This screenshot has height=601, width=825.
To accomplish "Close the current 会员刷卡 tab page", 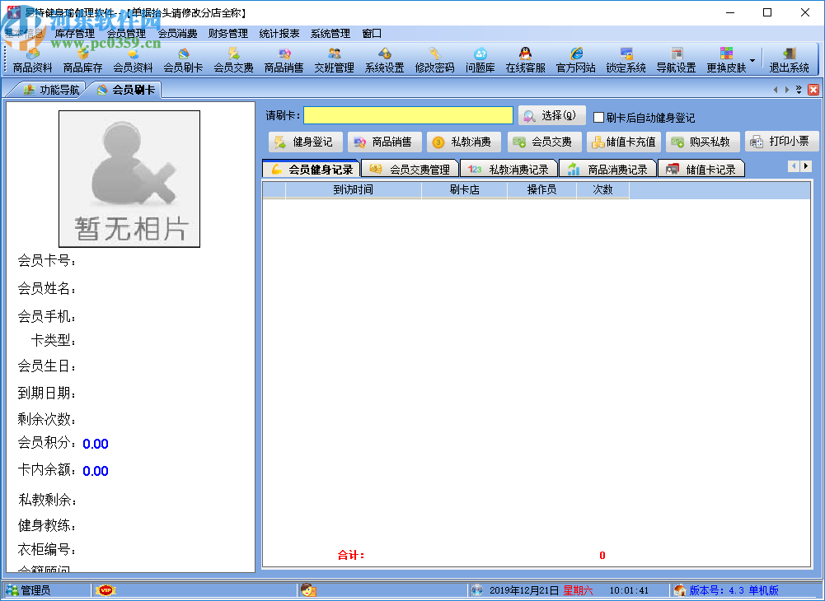I will (x=813, y=90).
